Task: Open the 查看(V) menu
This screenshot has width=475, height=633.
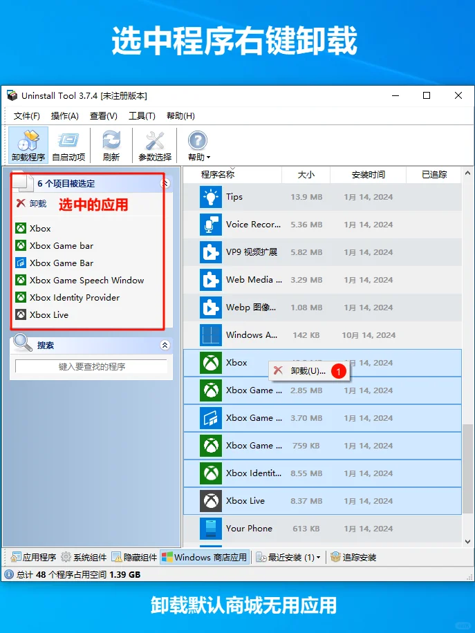Action: point(104,116)
